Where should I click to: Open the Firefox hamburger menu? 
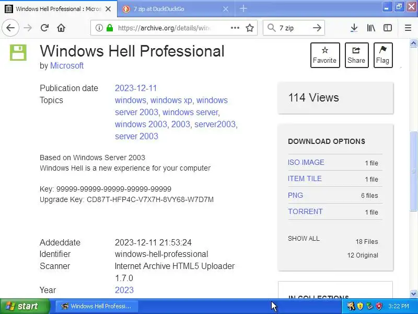pyautogui.click(x=408, y=28)
